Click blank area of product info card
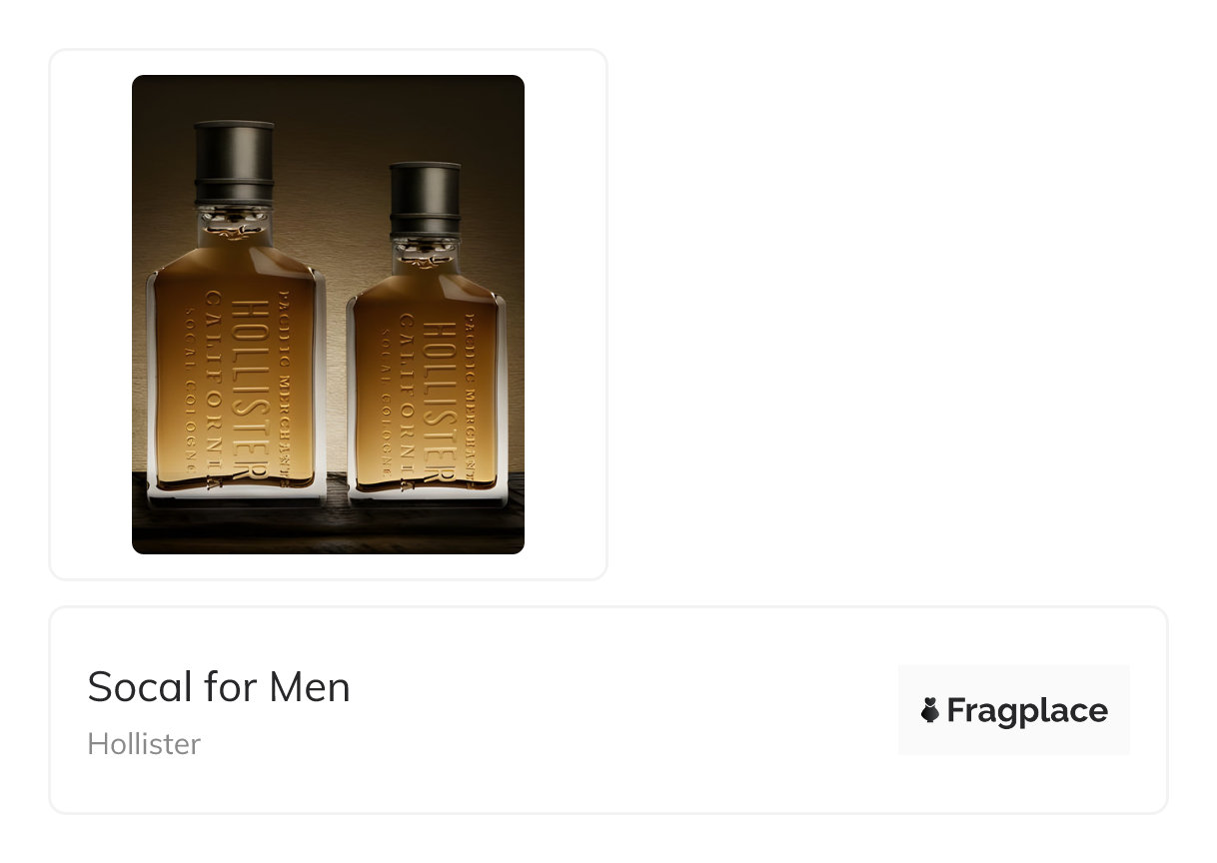This screenshot has width=1217, height=863. point(619,710)
